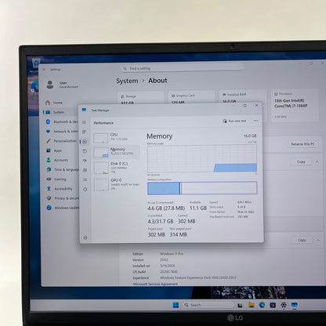Open the Services page in Task Manager

coord(85,189)
